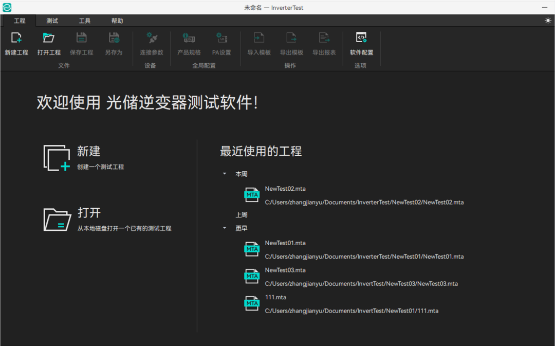Switch to the 测试 ribbon tab
This screenshot has height=346, width=555.
click(52, 21)
